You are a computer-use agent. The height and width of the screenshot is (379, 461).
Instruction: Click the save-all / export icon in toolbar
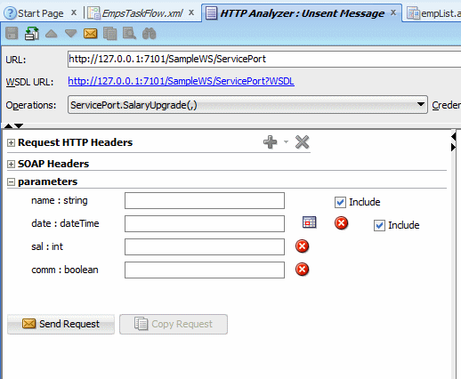pyautogui.click(x=32, y=34)
